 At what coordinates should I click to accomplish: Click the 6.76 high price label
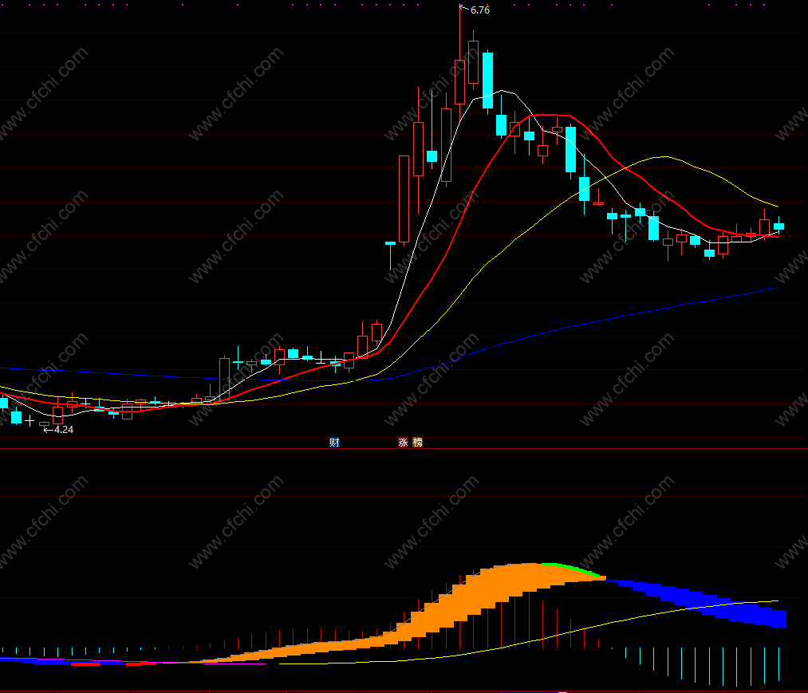(479, 10)
